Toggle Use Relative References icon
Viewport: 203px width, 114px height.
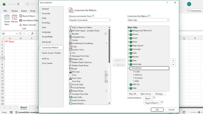21,21
